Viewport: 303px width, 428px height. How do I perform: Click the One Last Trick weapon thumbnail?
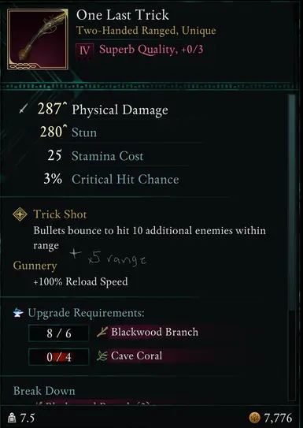coord(38,39)
